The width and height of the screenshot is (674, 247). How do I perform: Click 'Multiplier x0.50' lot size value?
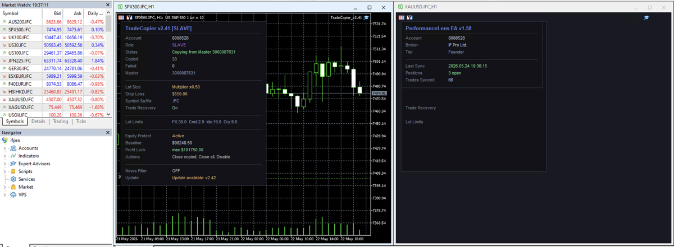186,87
